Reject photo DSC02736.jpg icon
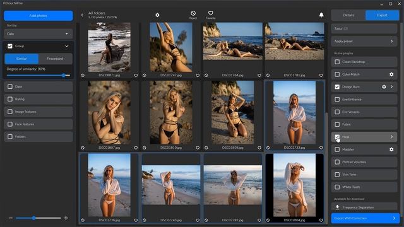404x227 pixels. (83, 220)
